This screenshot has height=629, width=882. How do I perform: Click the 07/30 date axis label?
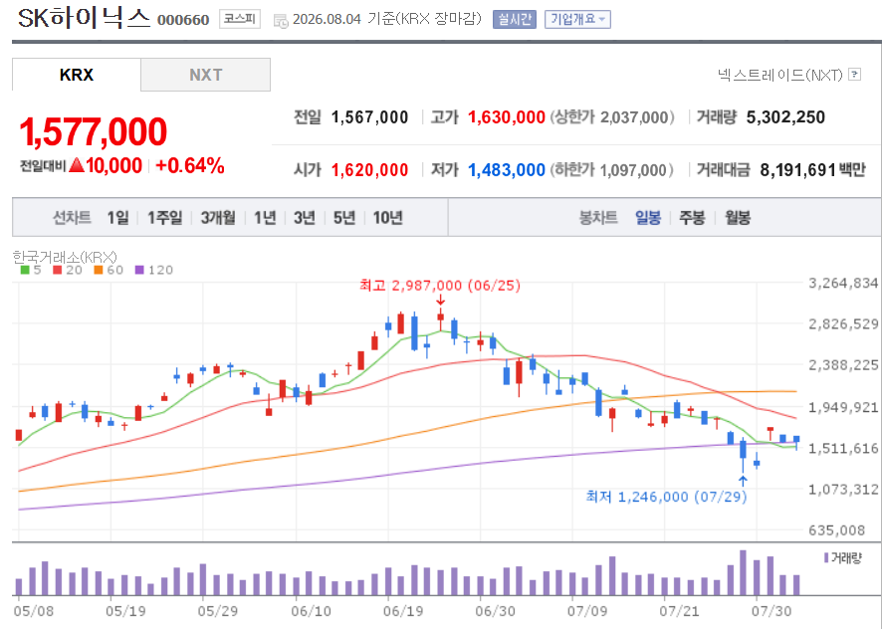point(772,611)
